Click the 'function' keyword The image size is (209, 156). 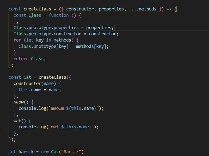click(x=59, y=15)
